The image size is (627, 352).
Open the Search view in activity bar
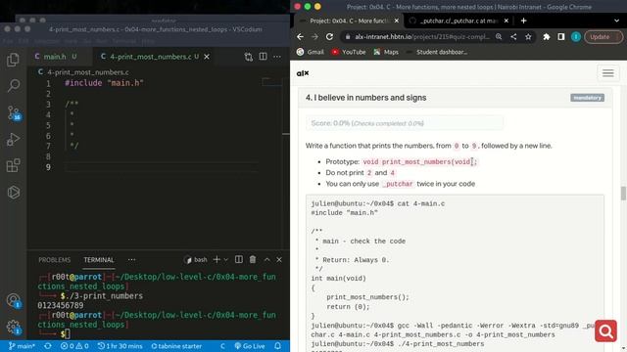click(13, 86)
